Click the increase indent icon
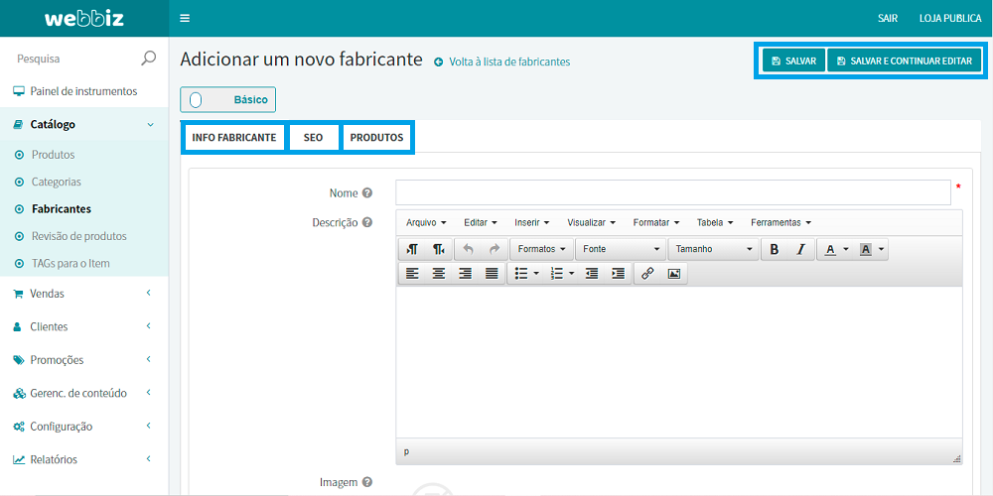 click(x=618, y=274)
